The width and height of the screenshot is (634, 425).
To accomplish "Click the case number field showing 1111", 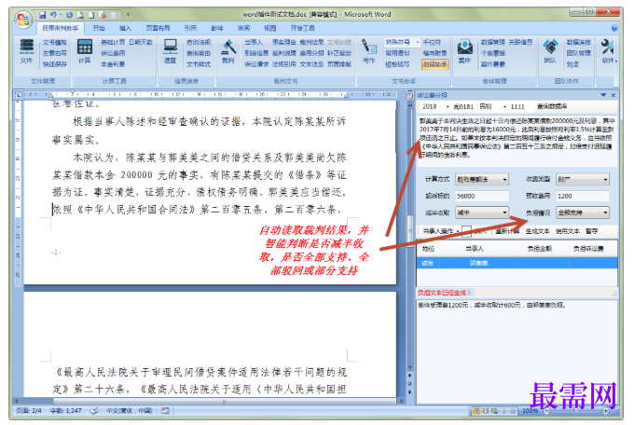I will 520,107.
